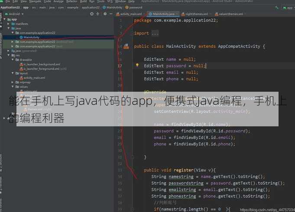Select ic_launcher_background.xml file

pos(40,64)
